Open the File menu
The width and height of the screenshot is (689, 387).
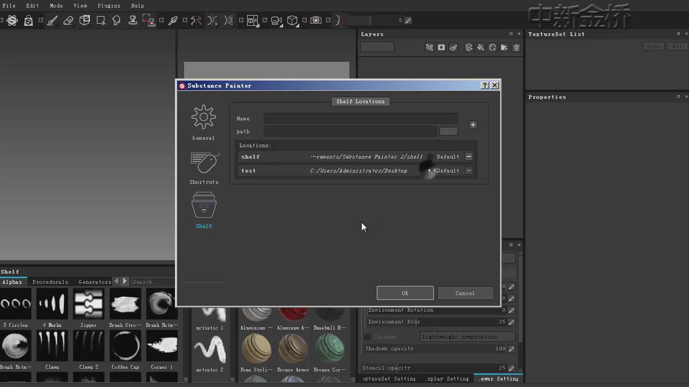tap(9, 5)
